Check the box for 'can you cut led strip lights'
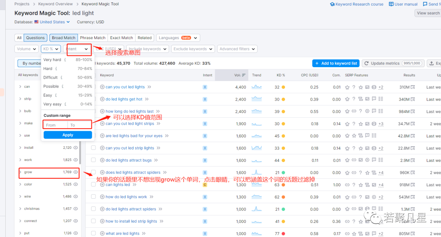Image resolution: width=441 pixels, height=237 pixels. 94,148
